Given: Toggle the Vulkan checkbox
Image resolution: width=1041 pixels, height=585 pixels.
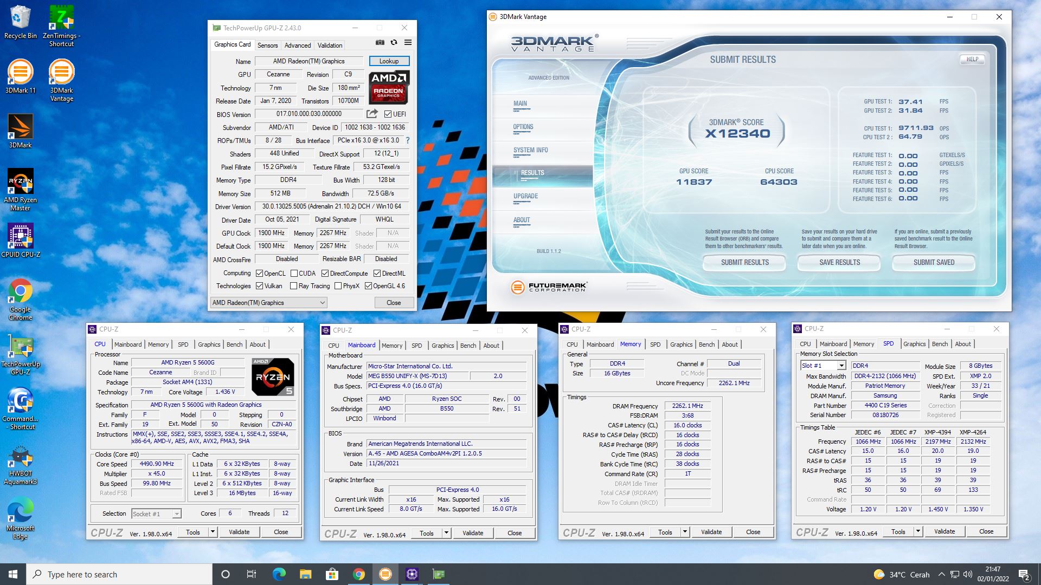Looking at the screenshot, I should coord(259,286).
